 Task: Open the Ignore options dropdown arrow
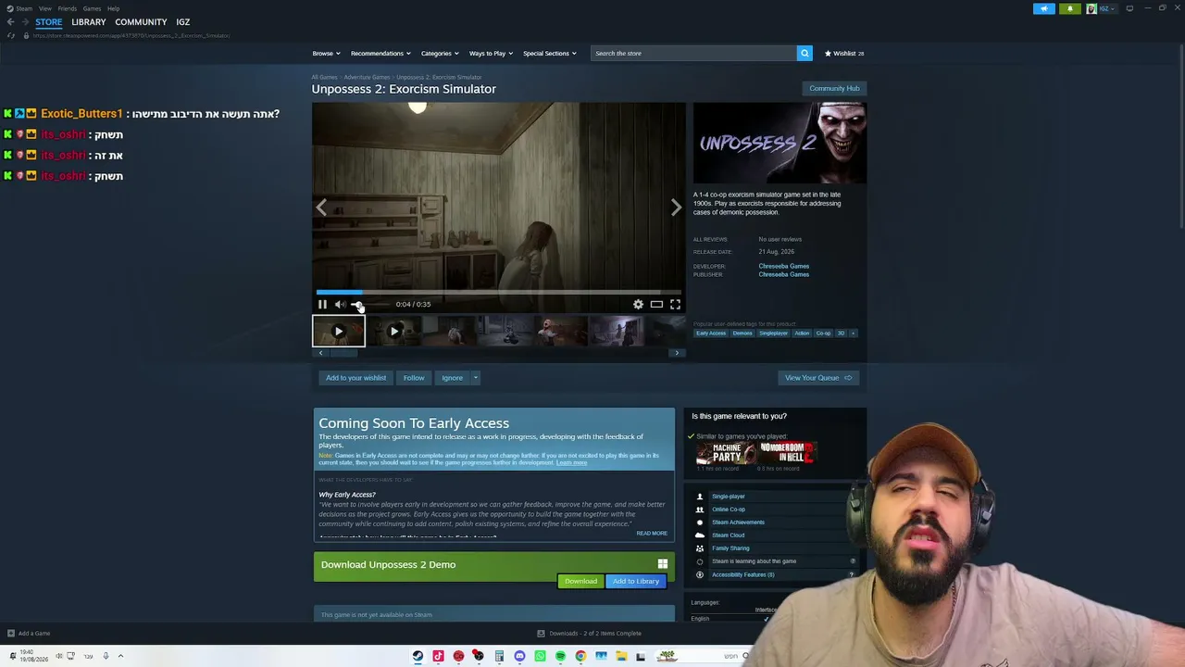(475, 378)
